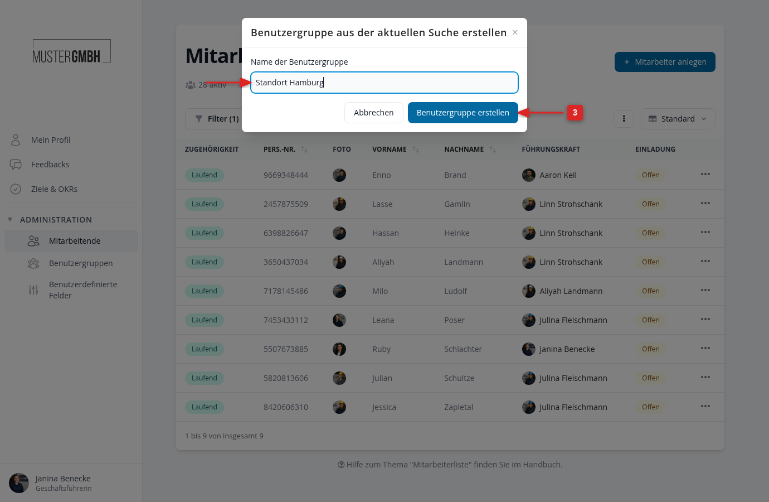Screen dimensions: 769x502
Task: Open the three-dot table options menu
Action: tap(624, 119)
